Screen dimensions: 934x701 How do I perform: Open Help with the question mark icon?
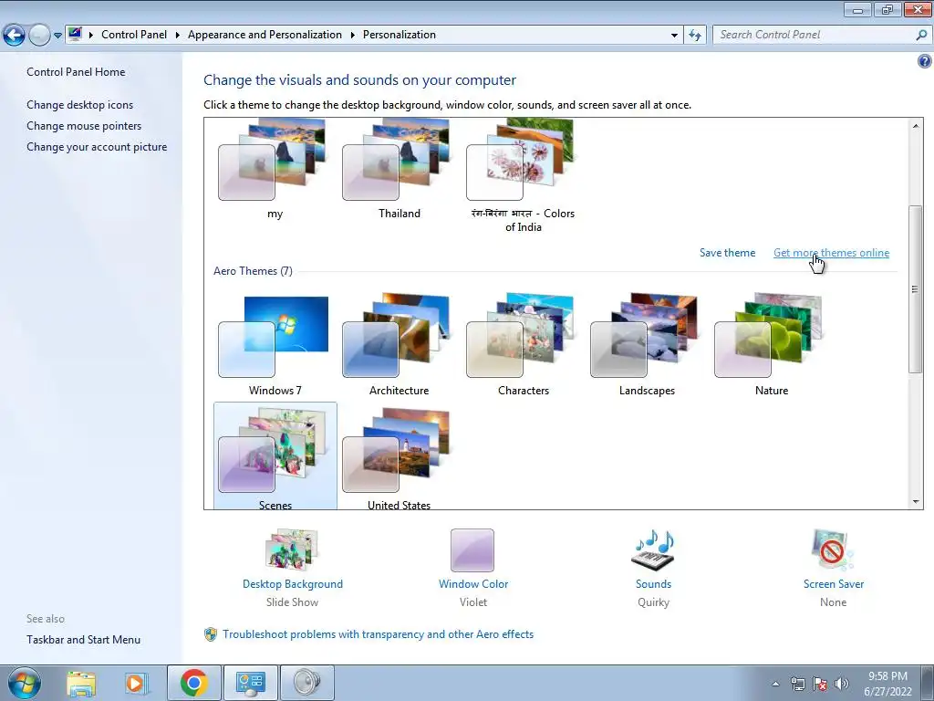[925, 61]
